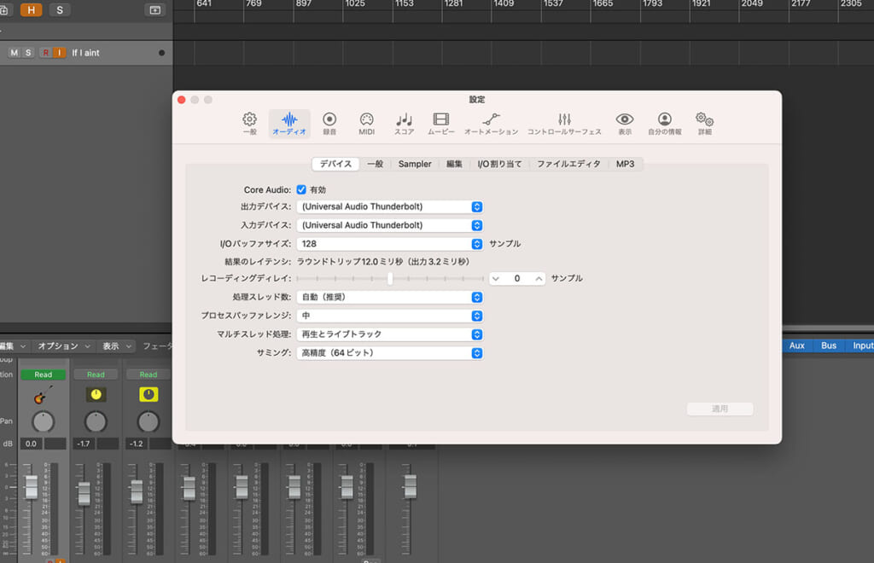Screen dimensions: 874x563
Task: Select the 録音 (Recording) settings icon
Action: 329,124
